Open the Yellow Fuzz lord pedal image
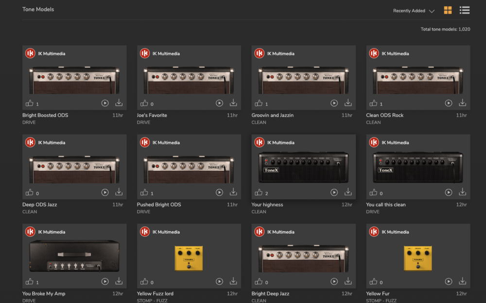This screenshot has width=486, height=303. [x=189, y=258]
